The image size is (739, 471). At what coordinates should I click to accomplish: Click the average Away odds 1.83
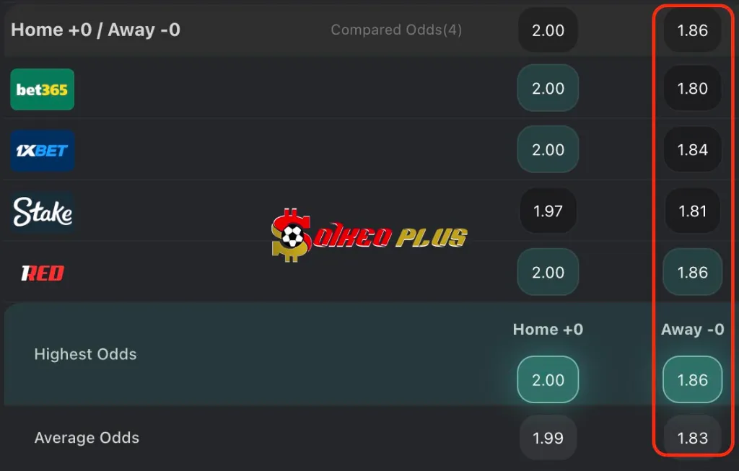(692, 438)
